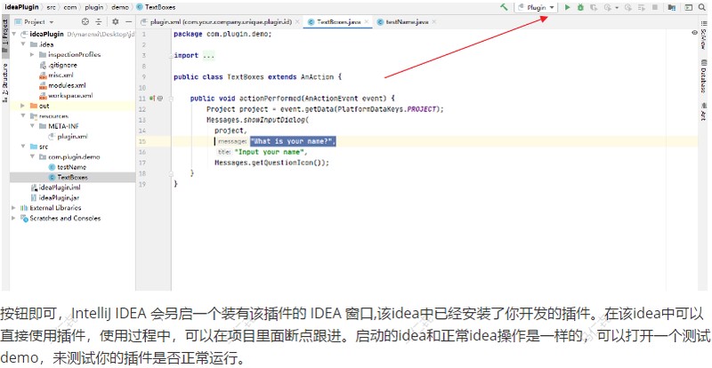712x368 pixels.
Task: Collapse the .idea folder
Action: pos(23,44)
